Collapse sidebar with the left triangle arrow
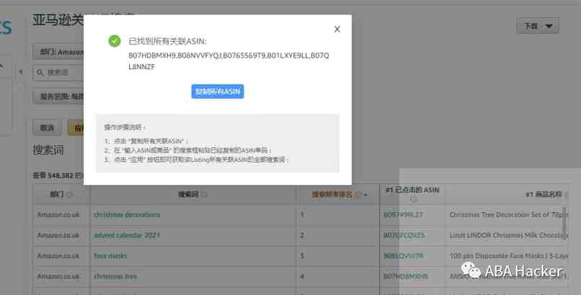 (21, 72)
